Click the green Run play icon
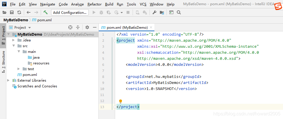Image resolution: width=283 pixels, height=119 pixels. coord(94,12)
